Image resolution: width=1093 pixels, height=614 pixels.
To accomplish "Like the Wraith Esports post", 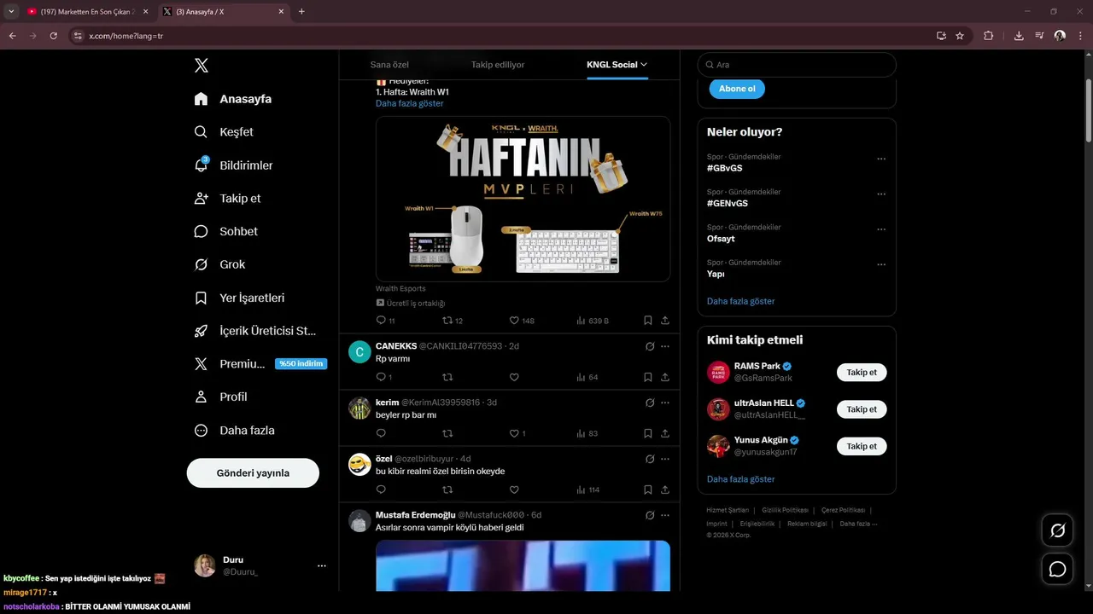I will [x=514, y=321].
